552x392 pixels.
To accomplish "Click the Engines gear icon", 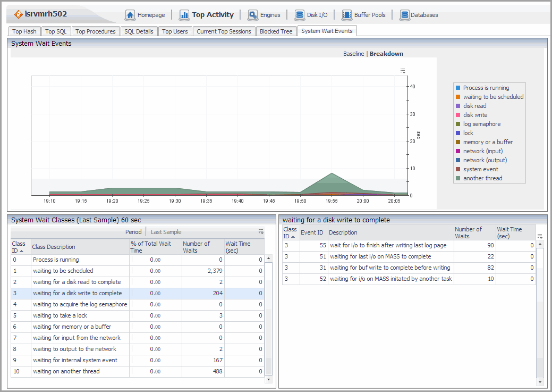I will (253, 15).
